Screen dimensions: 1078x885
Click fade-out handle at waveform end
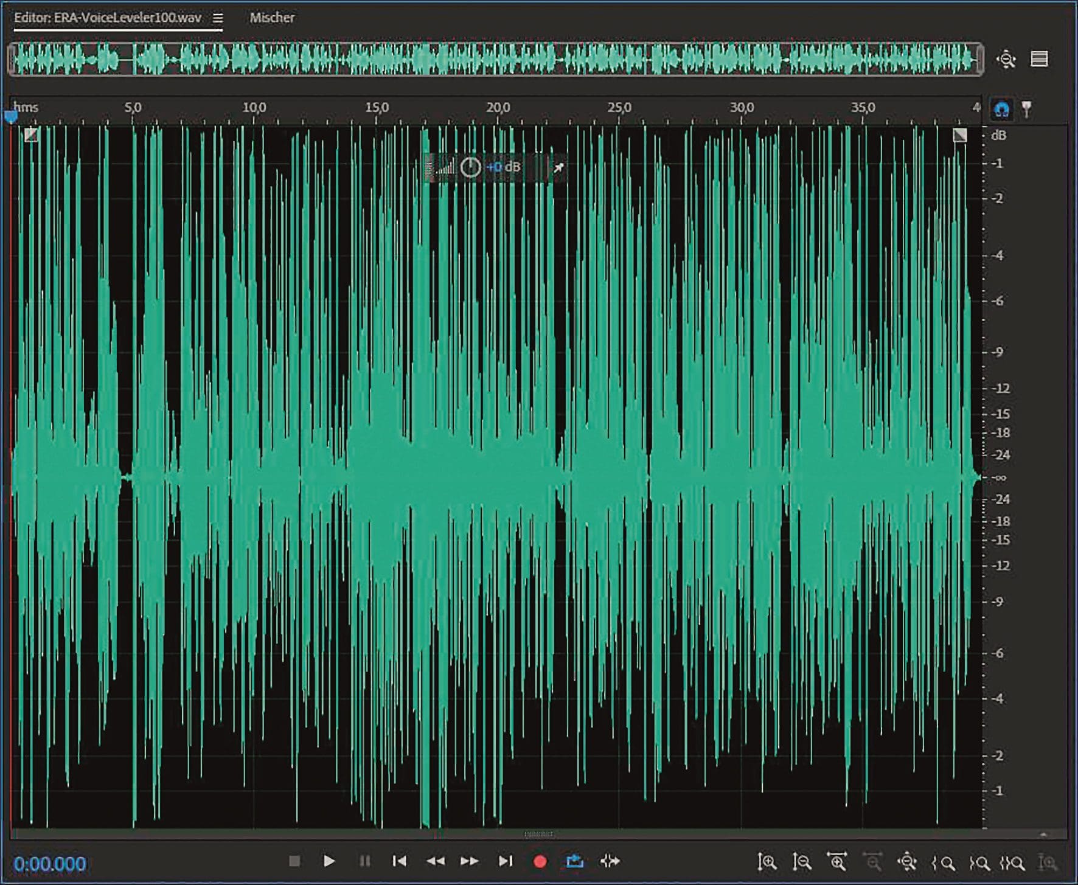(960, 134)
